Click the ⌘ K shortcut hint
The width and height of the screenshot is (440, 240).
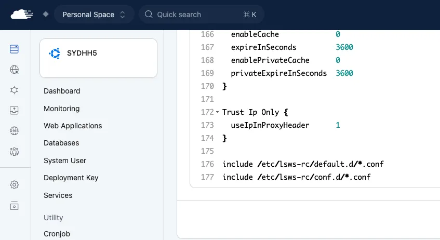tap(250, 15)
